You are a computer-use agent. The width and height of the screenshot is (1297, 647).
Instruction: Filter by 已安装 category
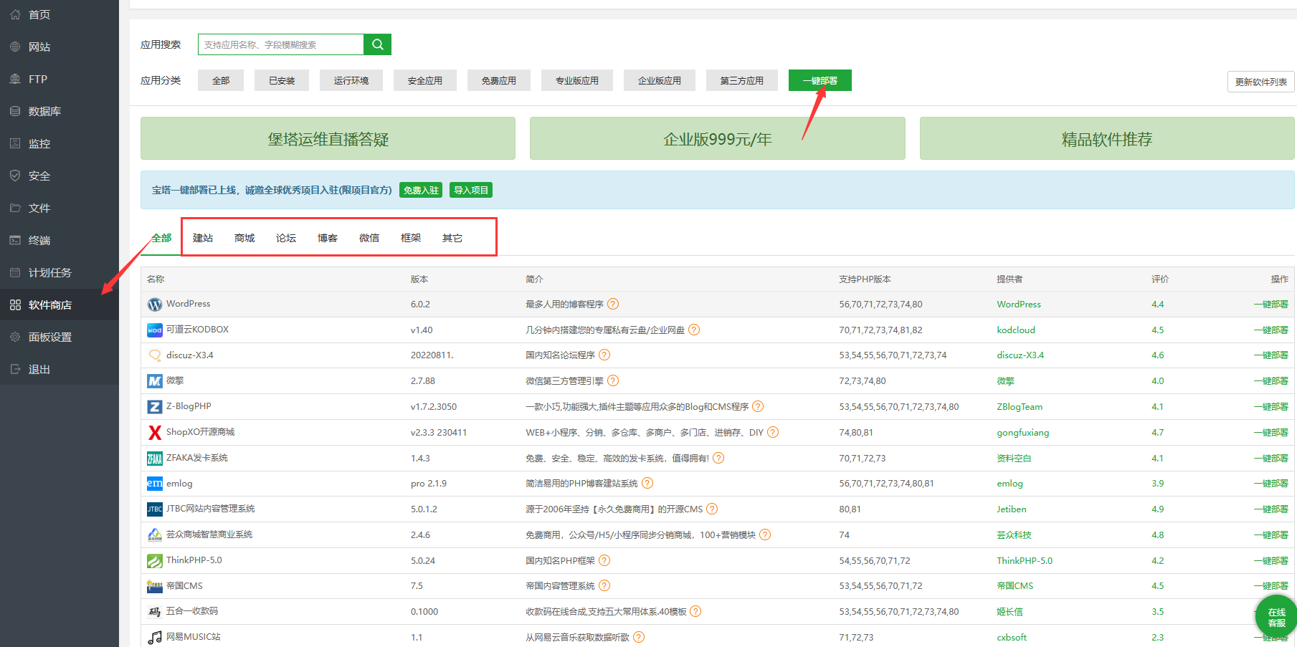tap(282, 80)
